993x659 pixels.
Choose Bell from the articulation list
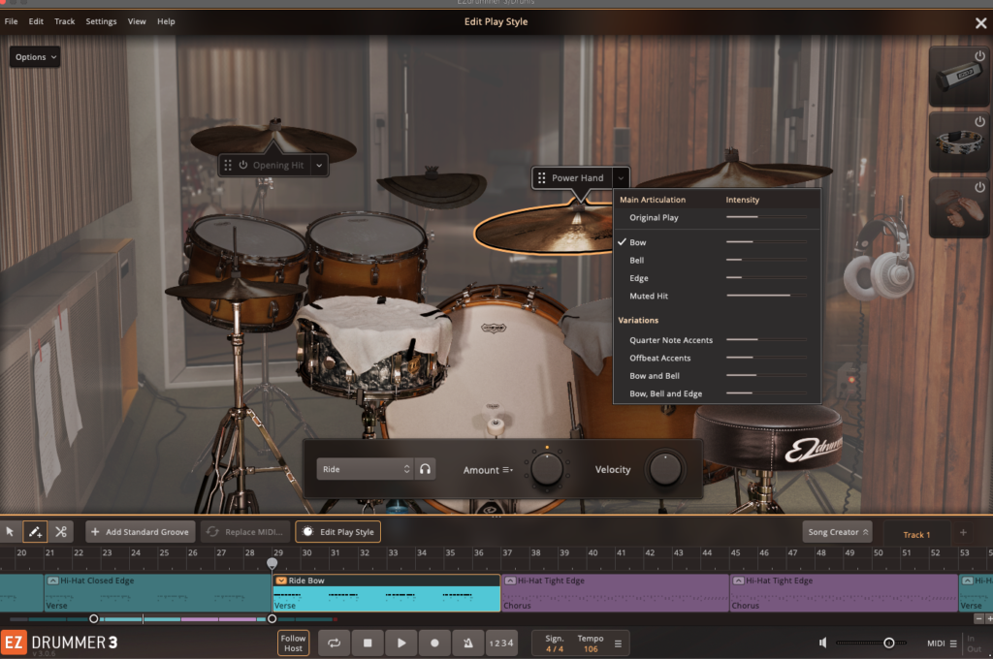click(x=637, y=261)
